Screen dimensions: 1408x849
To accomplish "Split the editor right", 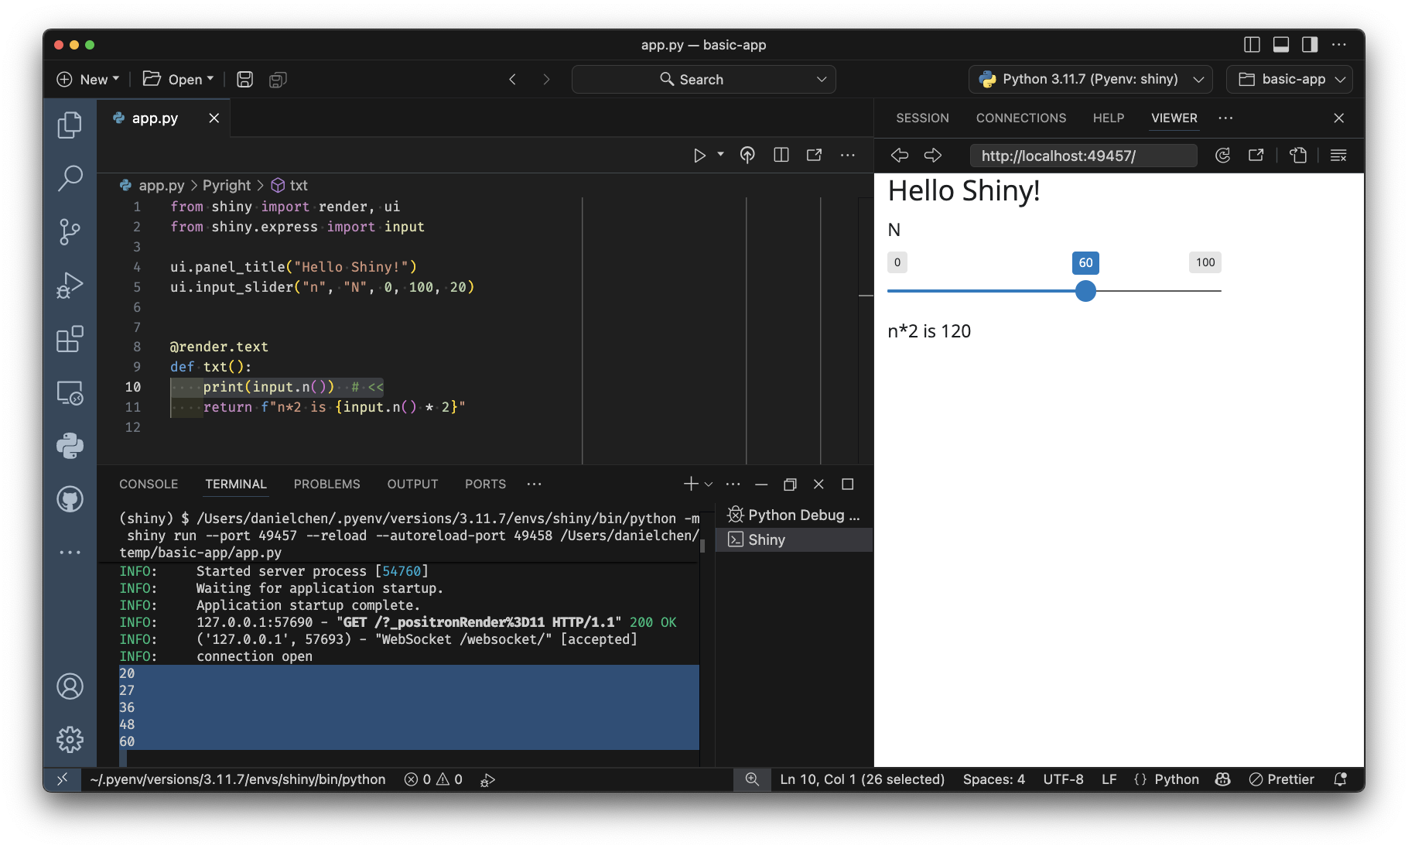I will point(781,155).
